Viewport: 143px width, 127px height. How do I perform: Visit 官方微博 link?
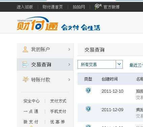tap(111, 7)
